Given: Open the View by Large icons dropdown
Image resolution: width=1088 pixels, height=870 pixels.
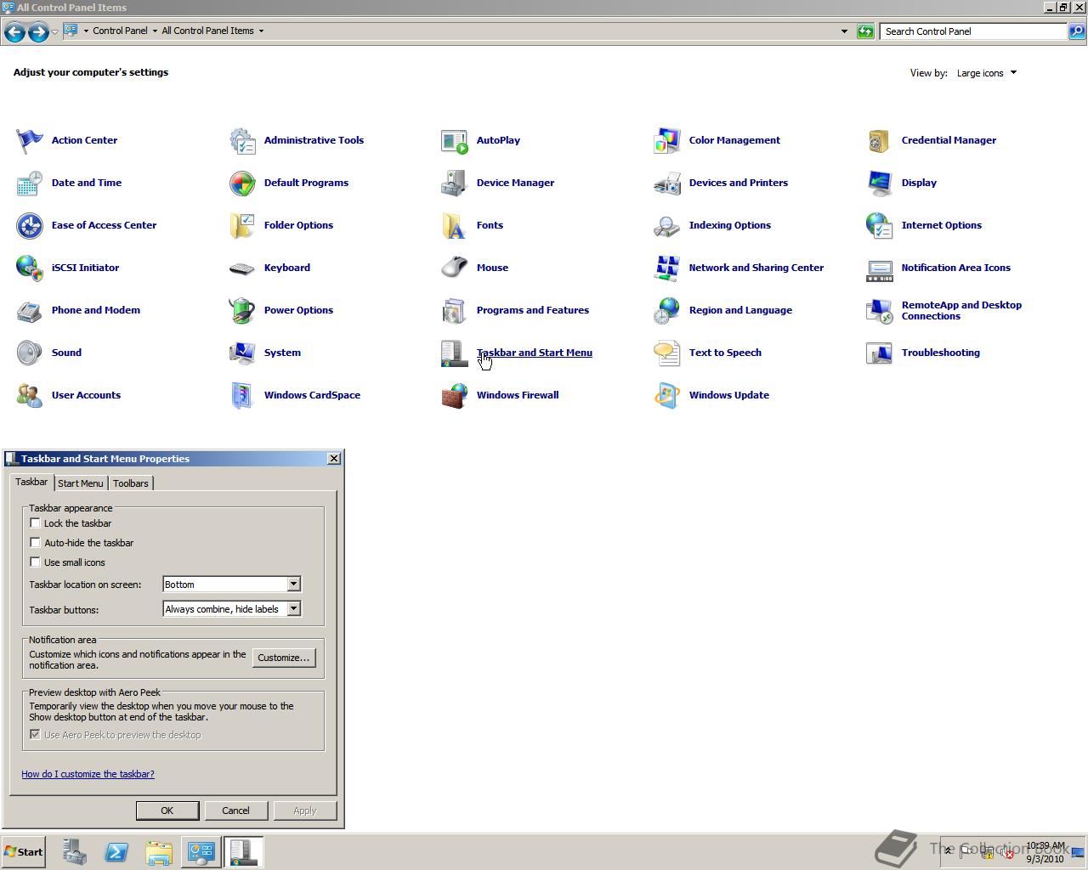Looking at the screenshot, I should pos(986,73).
